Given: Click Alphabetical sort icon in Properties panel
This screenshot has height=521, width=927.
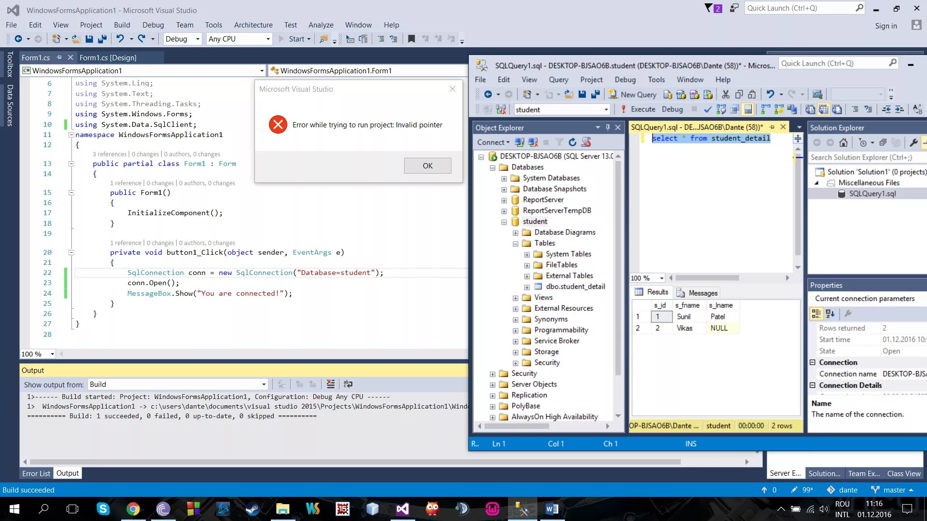Looking at the screenshot, I should tap(830, 314).
